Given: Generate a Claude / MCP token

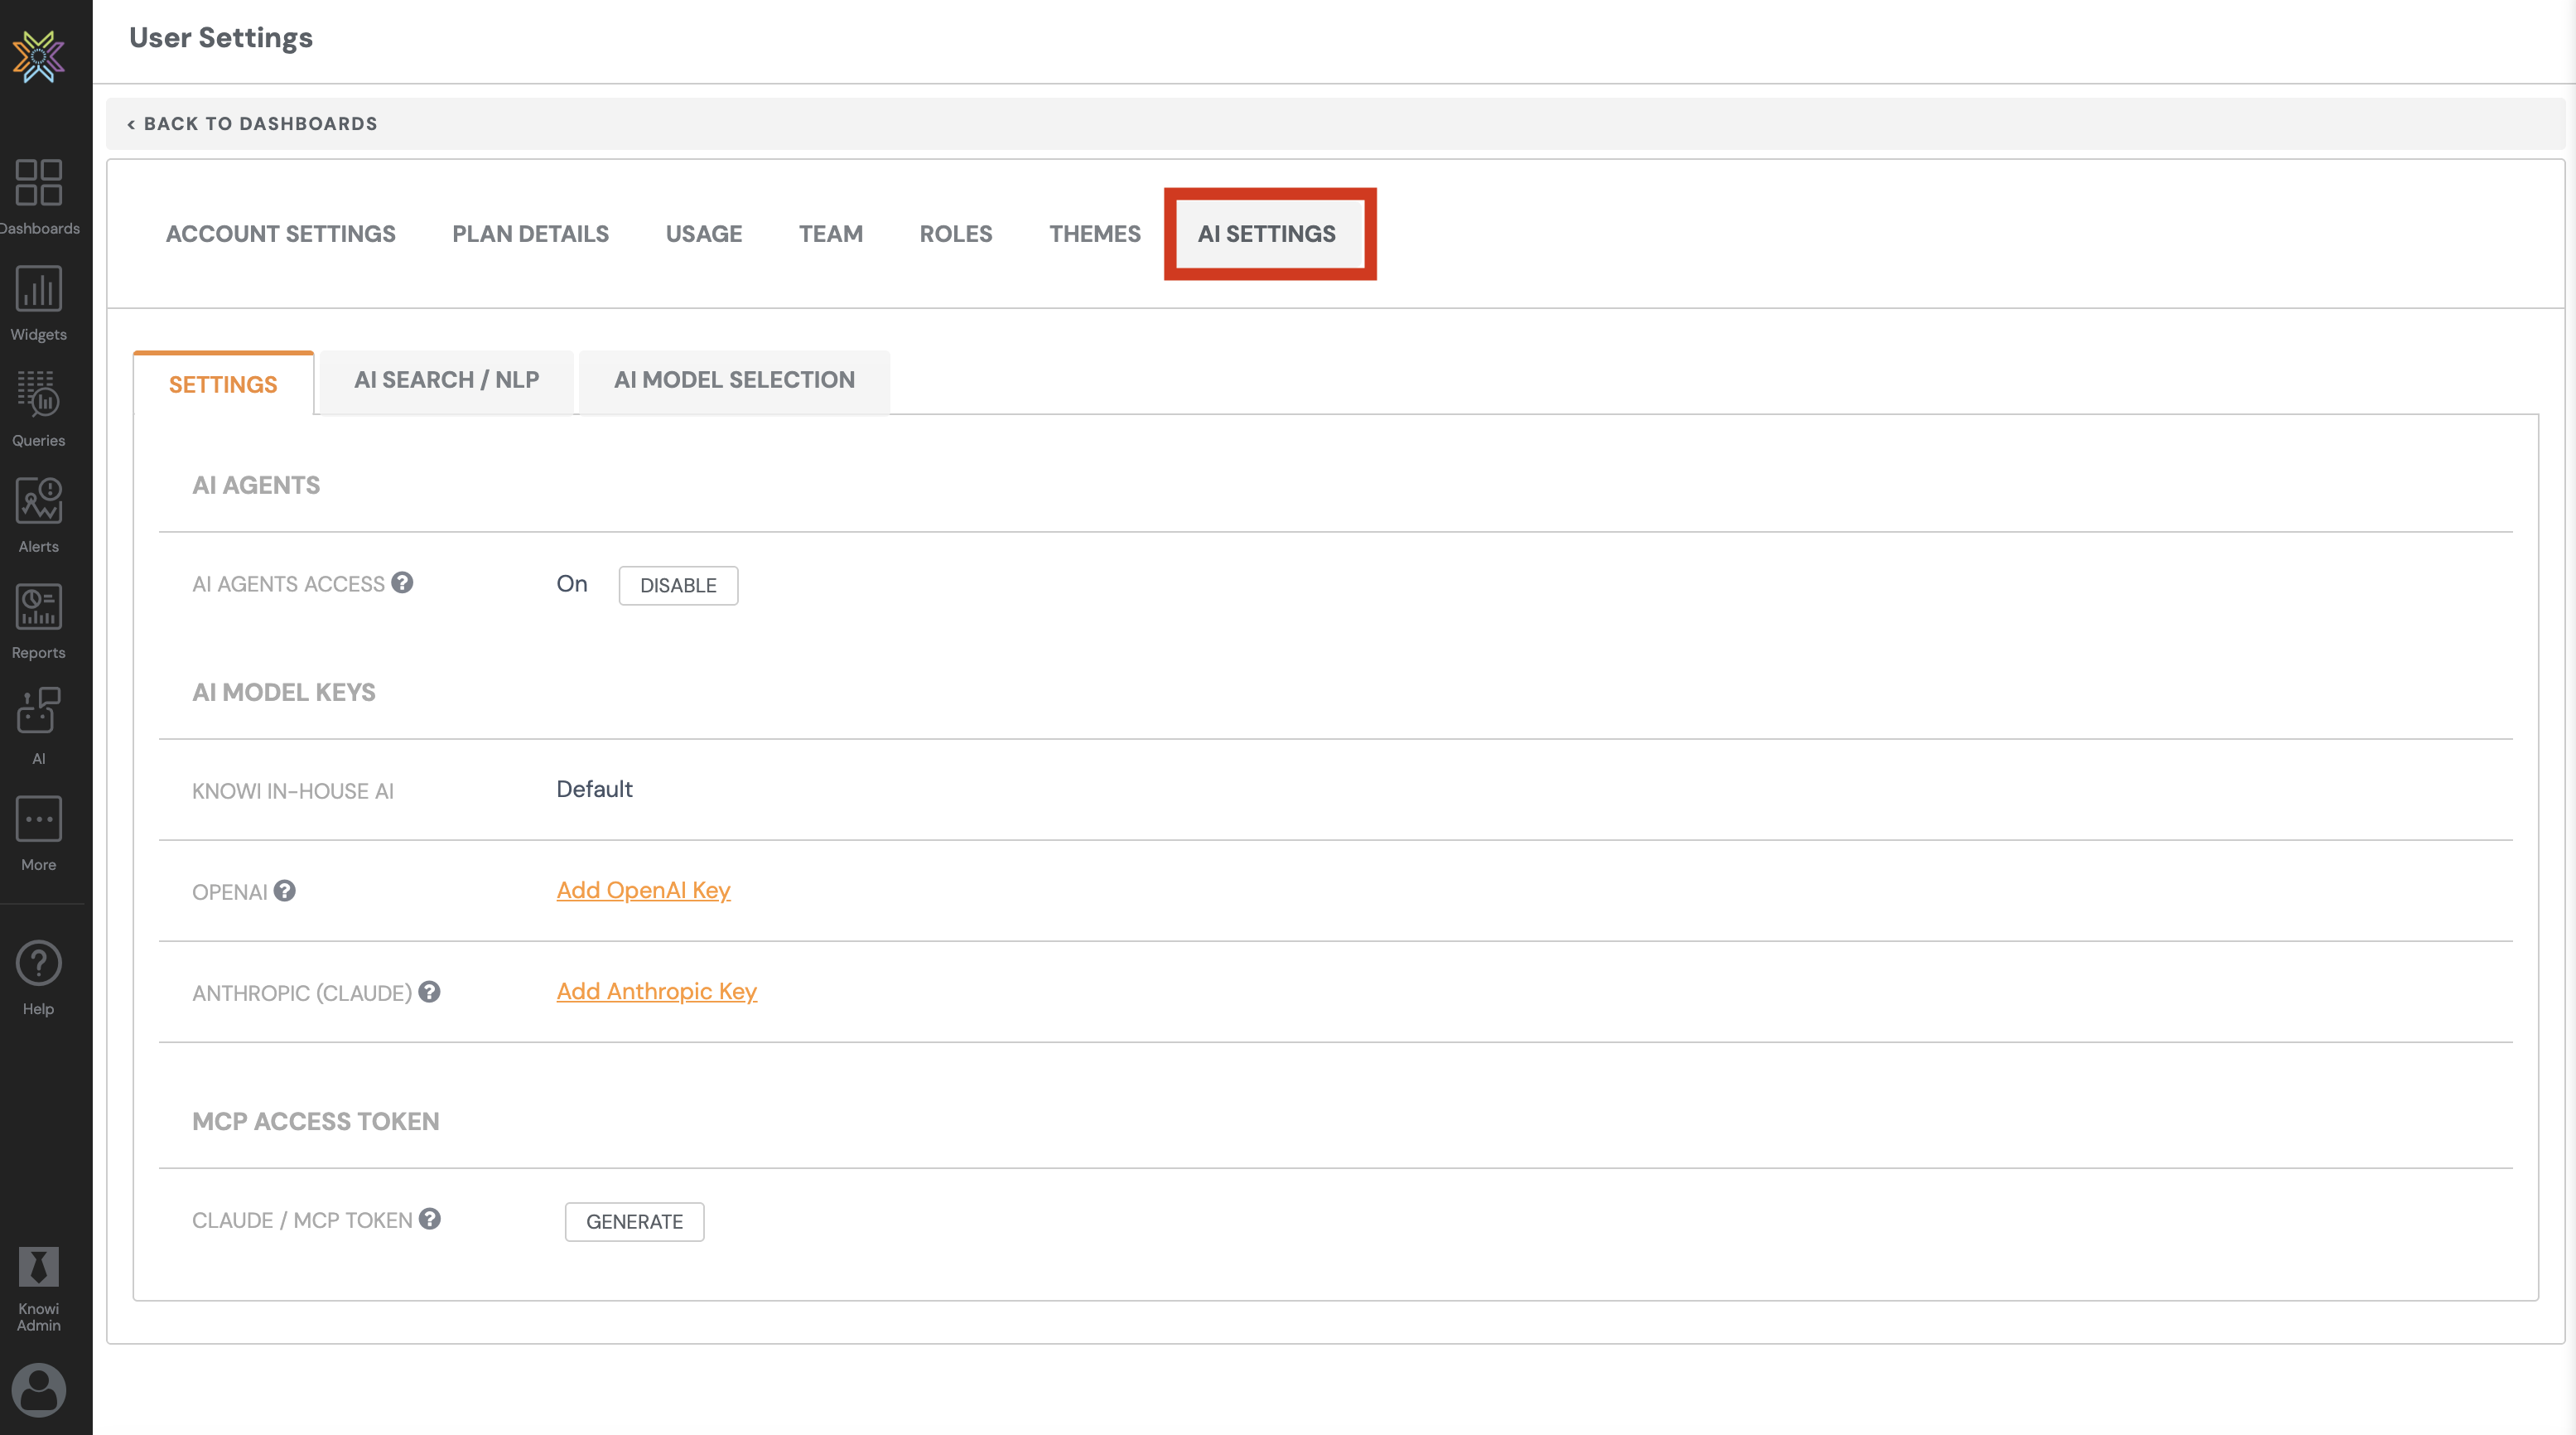Looking at the screenshot, I should pos(634,1222).
